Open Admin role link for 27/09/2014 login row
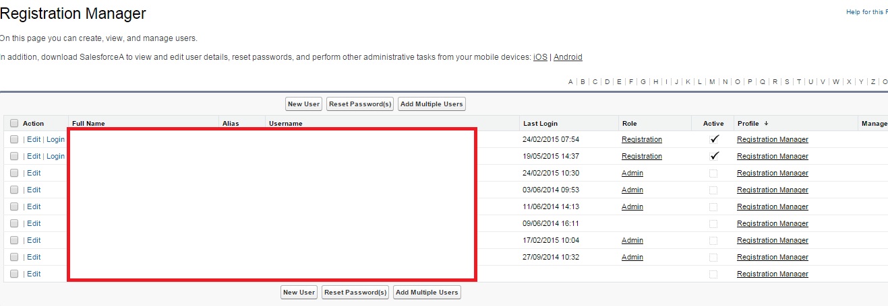888x306 pixels. coord(632,257)
